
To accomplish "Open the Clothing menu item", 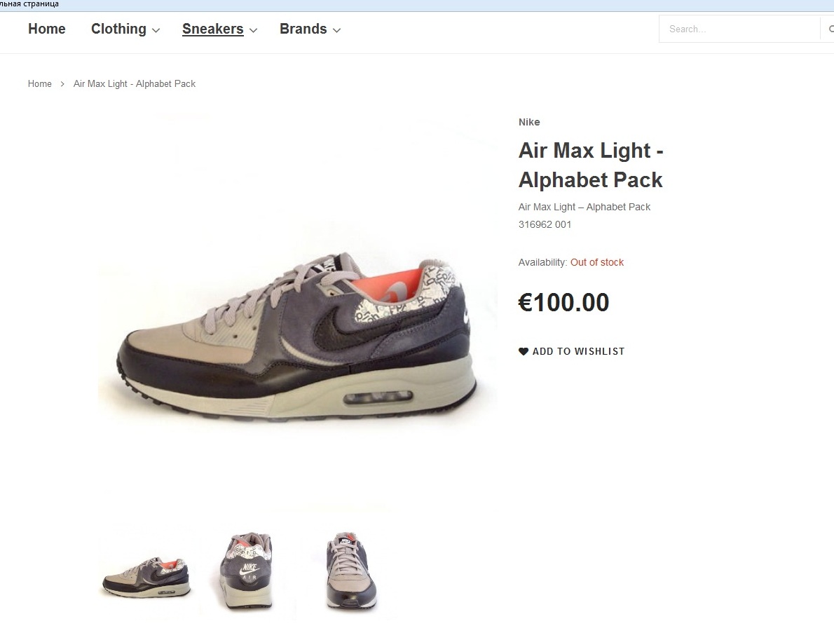I will coord(118,29).
